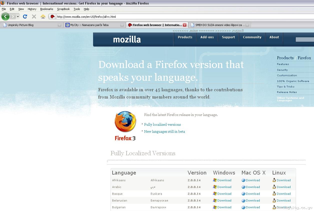Open the Bookmarks menu
The image size is (314, 211).
point(47,9)
